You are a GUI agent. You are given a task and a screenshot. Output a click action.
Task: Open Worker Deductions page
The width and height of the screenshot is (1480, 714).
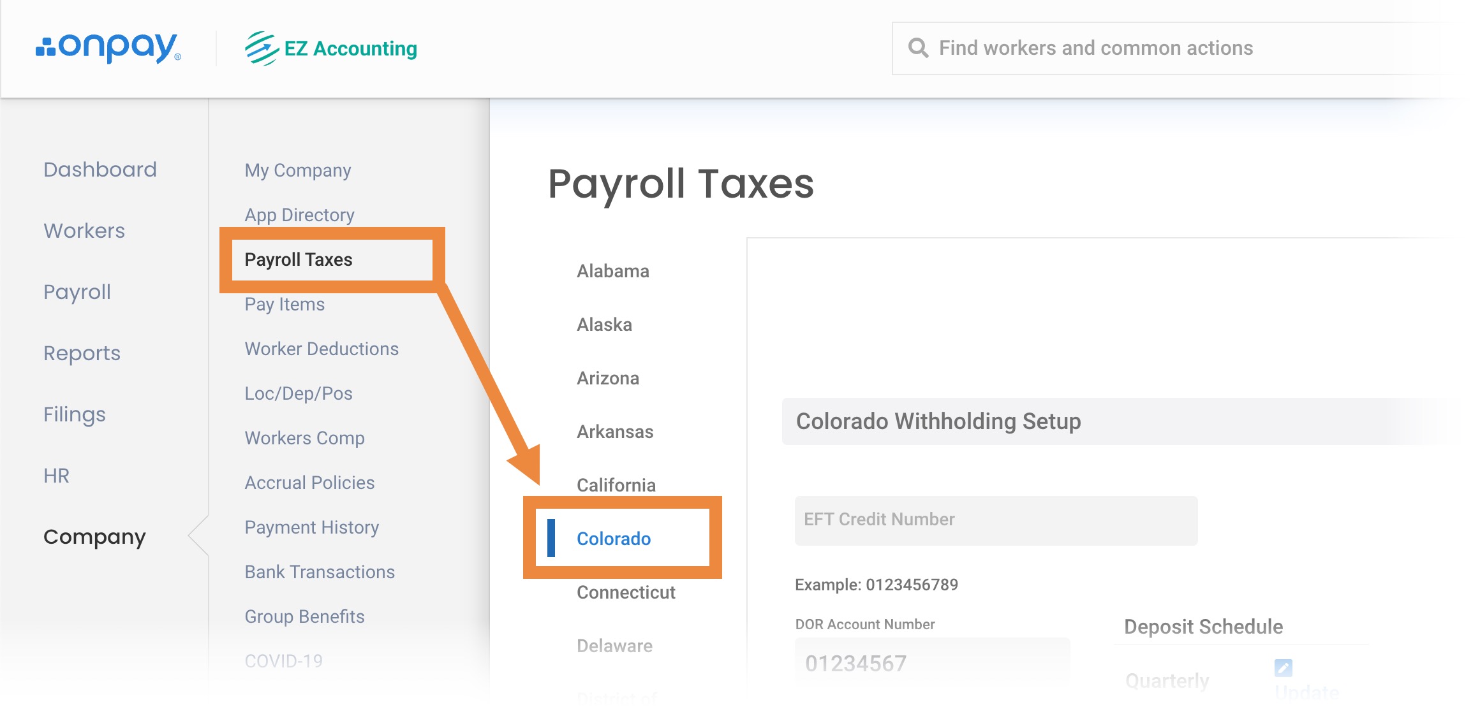coord(322,349)
